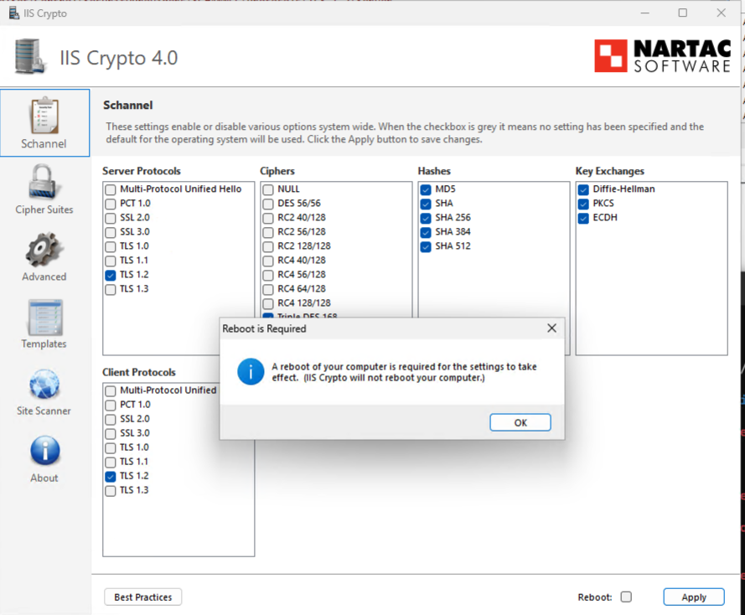Viewport: 745px width, 615px height.
Task: Click OK in the reboot dialog
Action: tap(520, 422)
